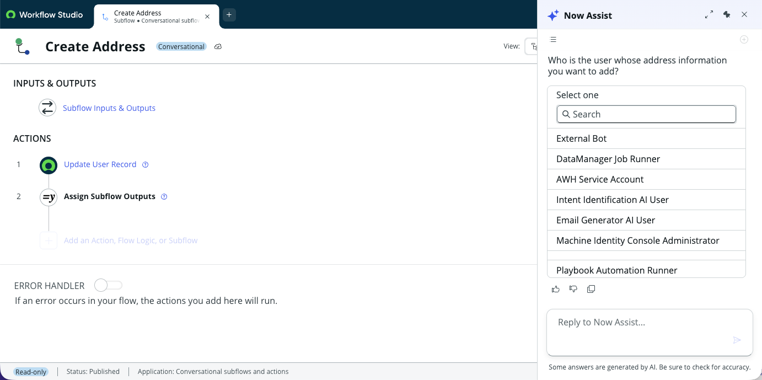Select Email Generator AI User
Viewport: 762px width, 380px height.
coord(646,220)
